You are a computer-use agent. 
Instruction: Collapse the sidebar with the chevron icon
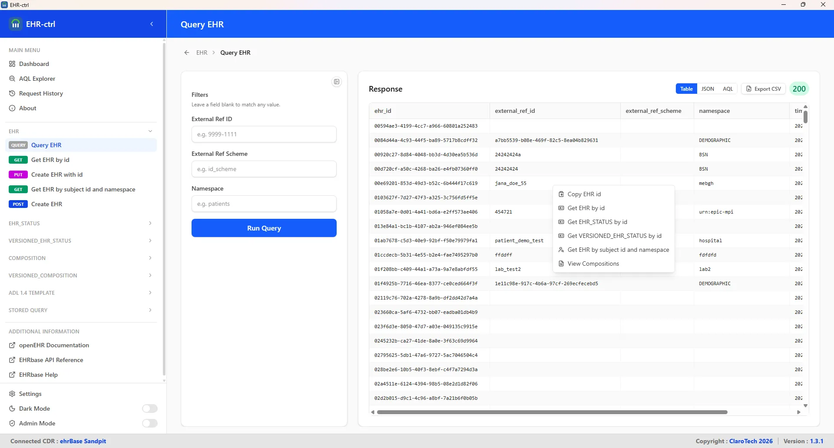click(152, 24)
